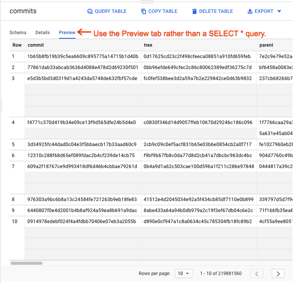Image resolution: width=293 pixels, height=283 pixels.
Task: Click the Copy Table icon
Action: click(x=144, y=11)
